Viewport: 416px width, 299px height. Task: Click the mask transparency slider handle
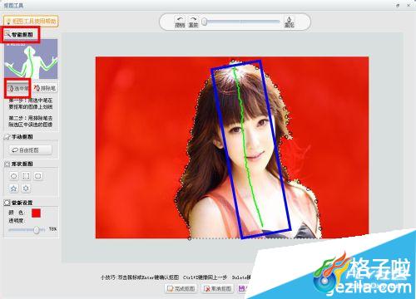[x=37, y=230]
